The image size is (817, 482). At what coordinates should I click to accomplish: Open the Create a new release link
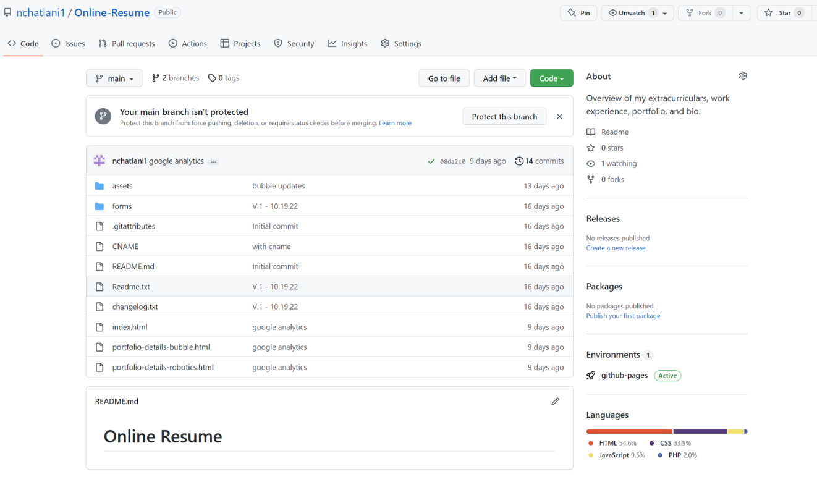(616, 248)
